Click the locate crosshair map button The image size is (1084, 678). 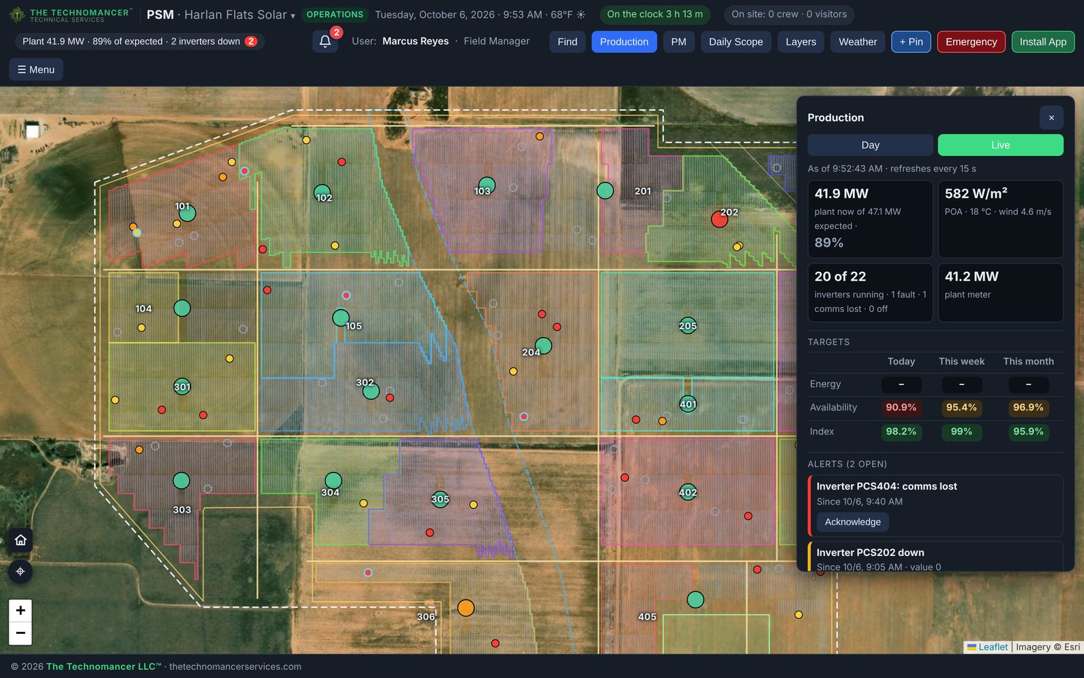click(x=20, y=572)
